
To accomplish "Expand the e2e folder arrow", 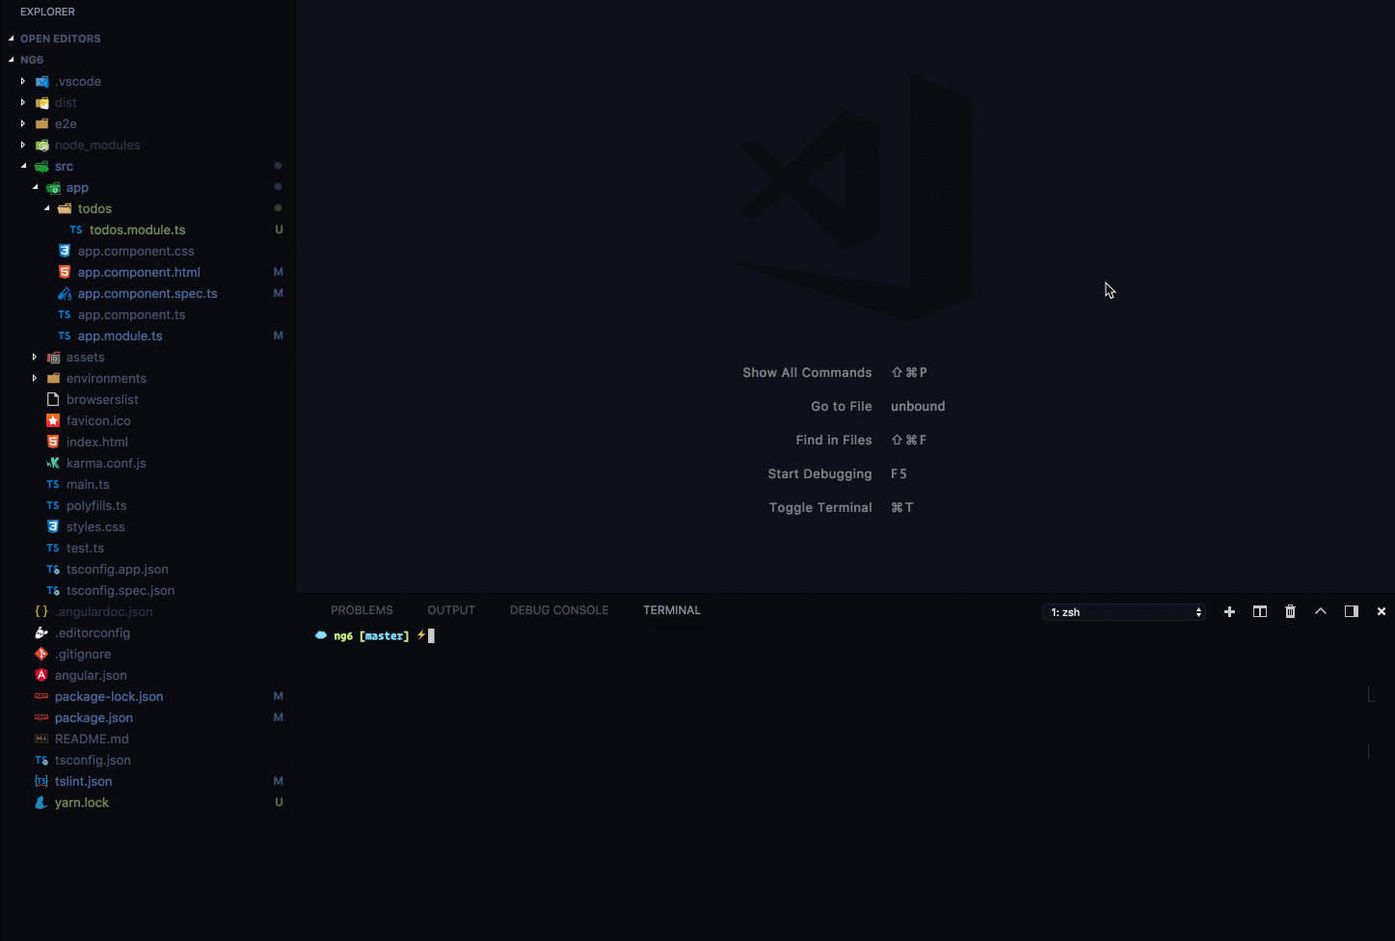I will pyautogui.click(x=23, y=123).
